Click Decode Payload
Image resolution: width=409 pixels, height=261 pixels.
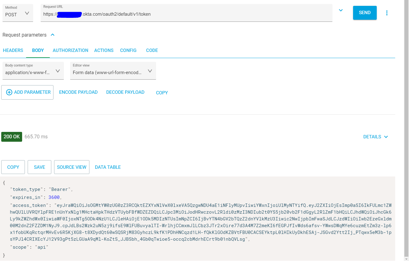click(x=125, y=92)
